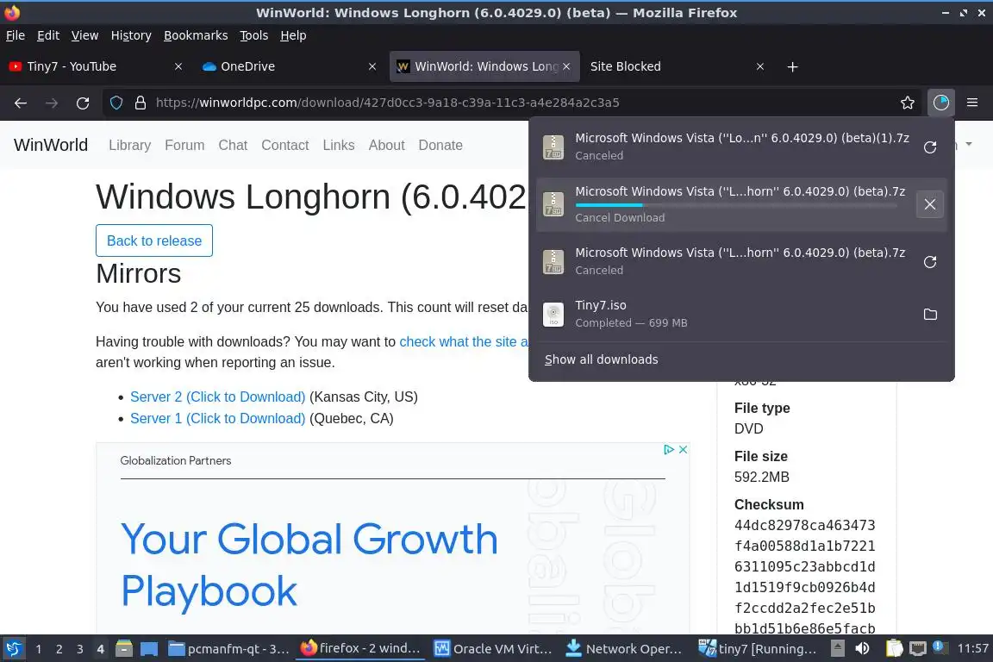This screenshot has width=993, height=662.
Task: Close the OneDrive tab
Action: [372, 66]
